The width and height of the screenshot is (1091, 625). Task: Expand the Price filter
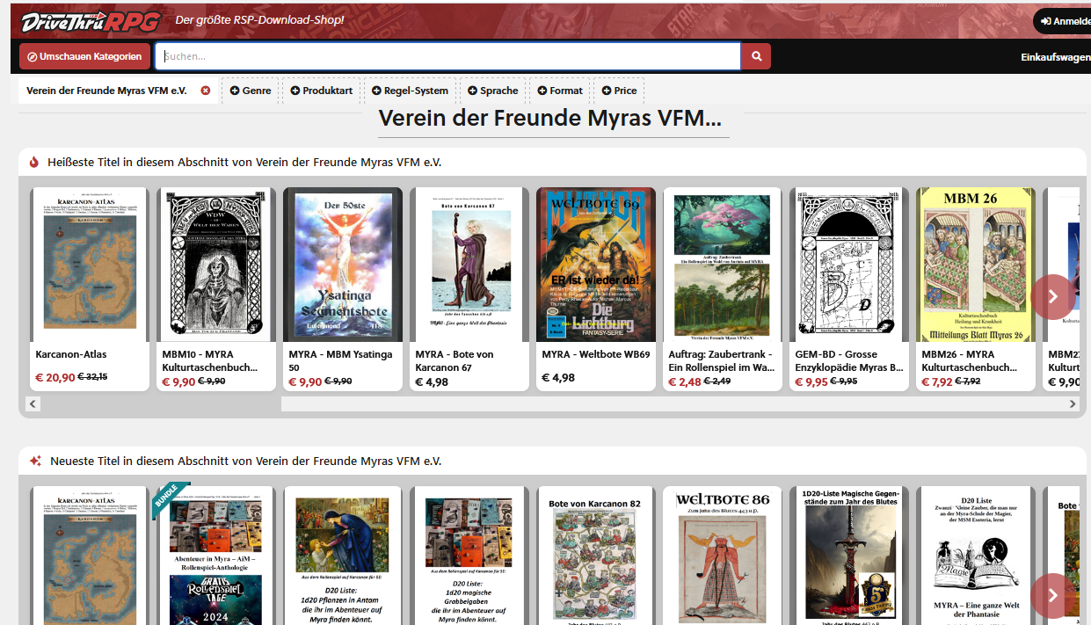pos(619,91)
